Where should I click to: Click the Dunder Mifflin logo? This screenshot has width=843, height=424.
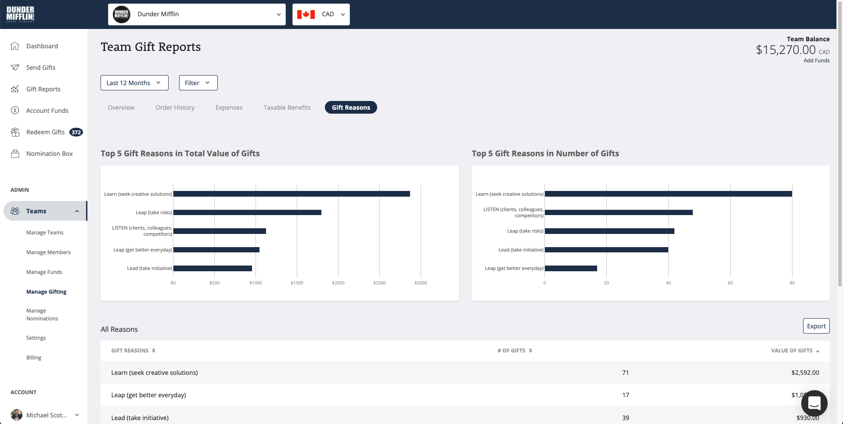(x=20, y=14)
